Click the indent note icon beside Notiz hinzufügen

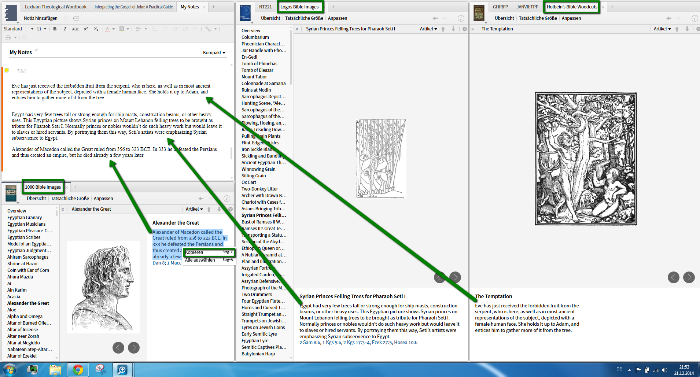pyautogui.click(x=76, y=18)
